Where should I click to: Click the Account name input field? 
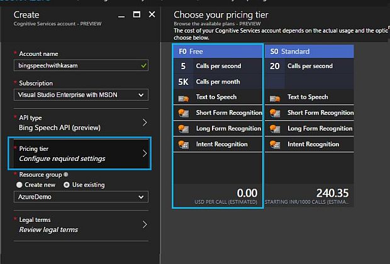pyautogui.click(x=75, y=65)
